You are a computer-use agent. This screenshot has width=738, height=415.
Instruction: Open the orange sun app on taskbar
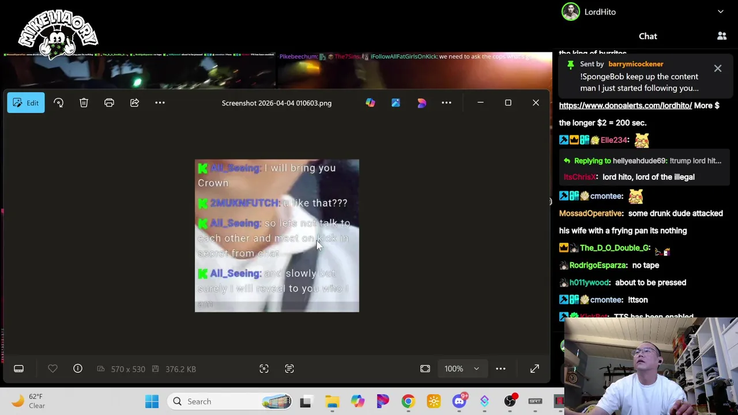click(434, 401)
